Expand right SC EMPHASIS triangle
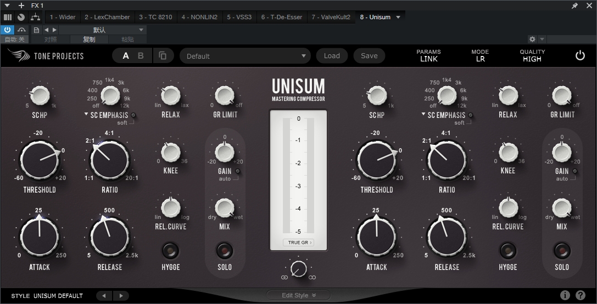This screenshot has width=597, height=304. point(423,114)
